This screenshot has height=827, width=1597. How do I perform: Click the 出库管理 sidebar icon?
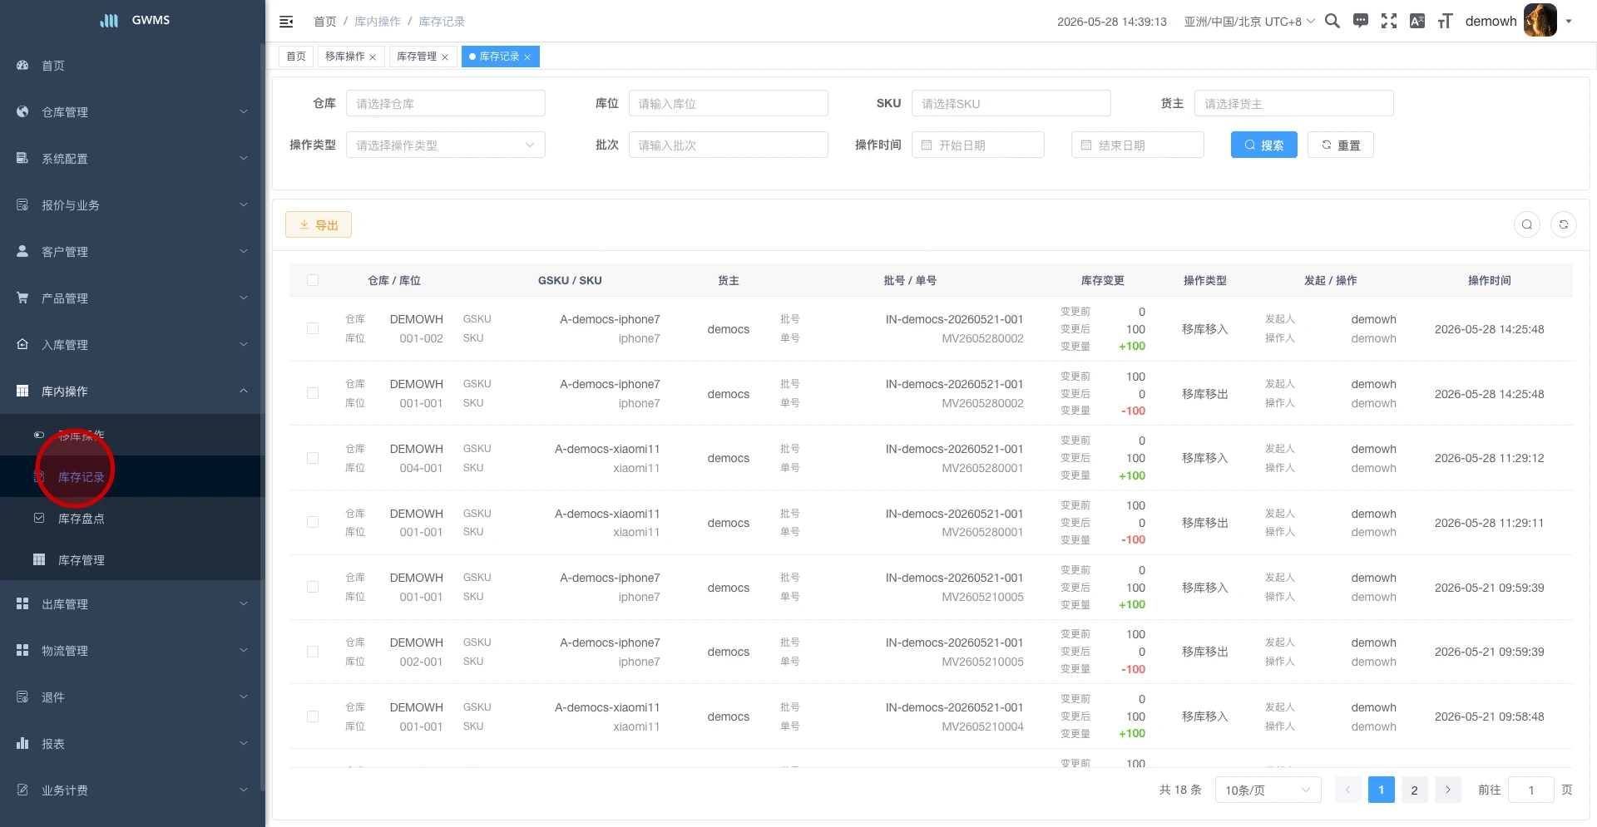pos(22,603)
